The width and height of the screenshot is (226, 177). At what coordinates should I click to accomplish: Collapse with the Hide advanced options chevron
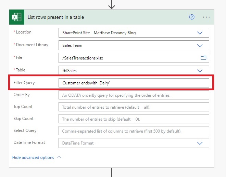(59, 157)
